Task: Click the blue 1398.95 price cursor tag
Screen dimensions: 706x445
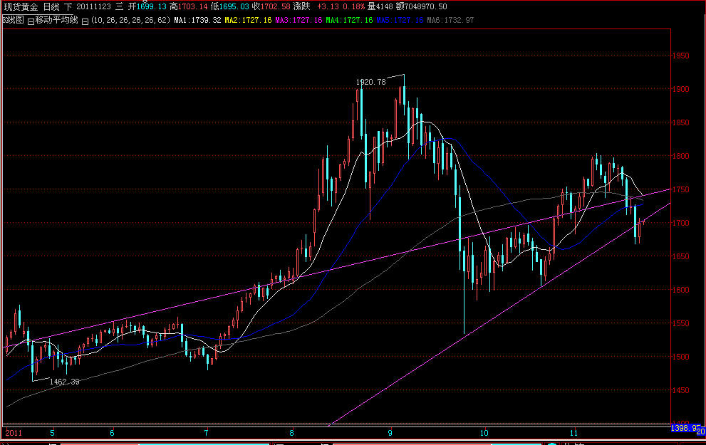Action: tap(685, 428)
